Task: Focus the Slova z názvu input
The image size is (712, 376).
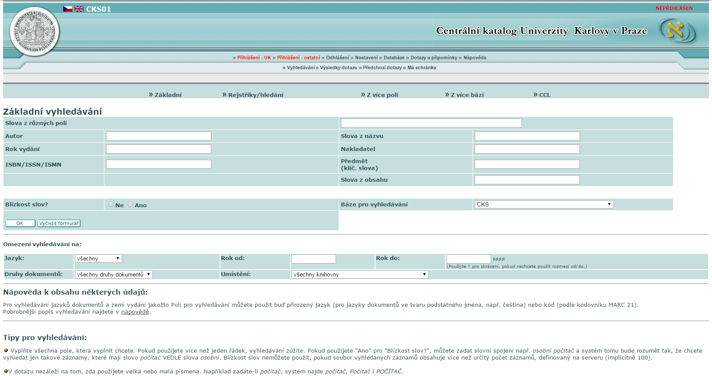Action: (527, 136)
